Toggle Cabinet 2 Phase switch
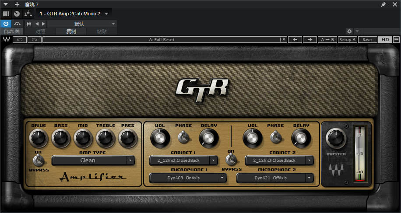401x213 pixels. pos(276,136)
